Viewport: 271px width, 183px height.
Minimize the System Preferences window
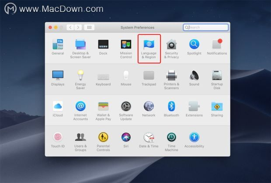pos(56,27)
